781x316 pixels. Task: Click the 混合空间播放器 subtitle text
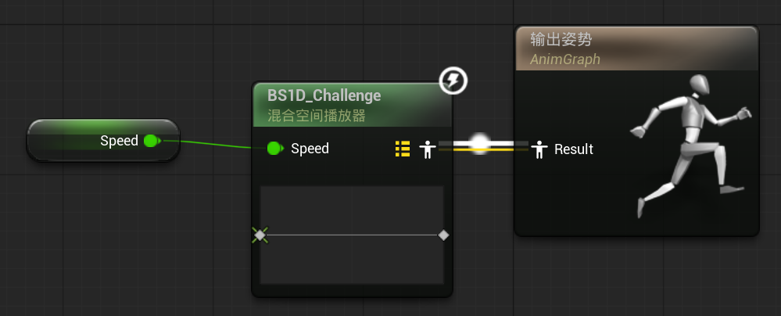(317, 116)
